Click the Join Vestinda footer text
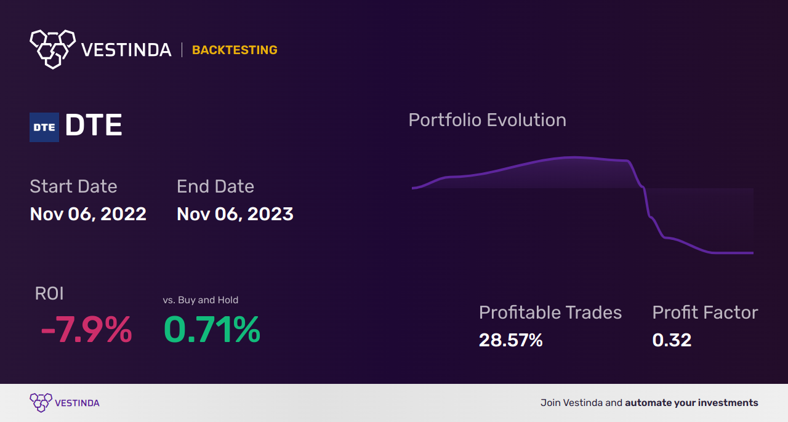788x422 pixels. [x=649, y=403]
